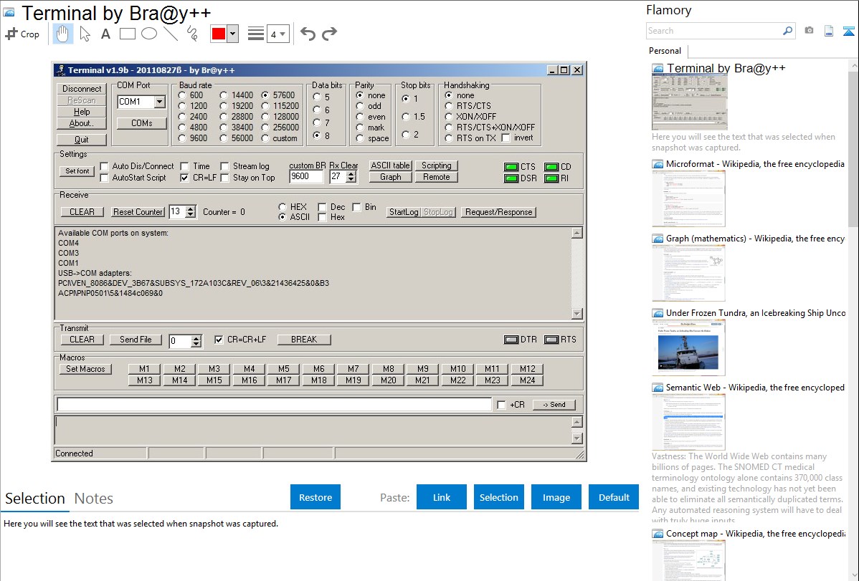The image size is (859, 581).
Task: Click the Disconnect button
Action: [82, 89]
